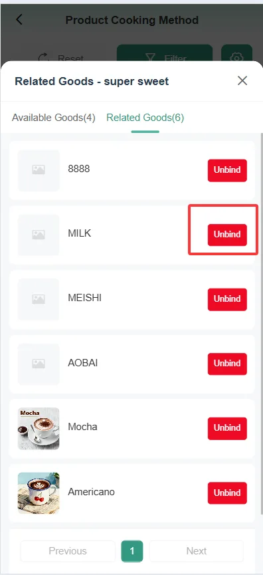Unbind the Mocha product
The height and width of the screenshot is (575, 263).
227,428
